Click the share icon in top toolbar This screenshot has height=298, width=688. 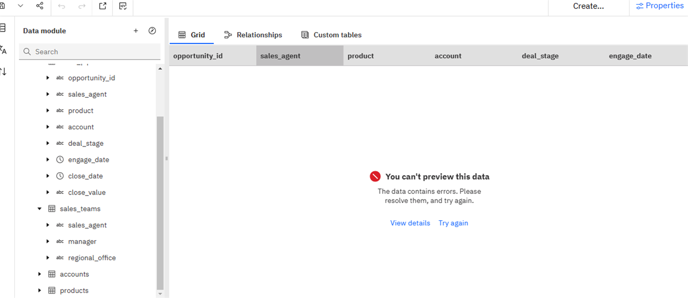[40, 6]
